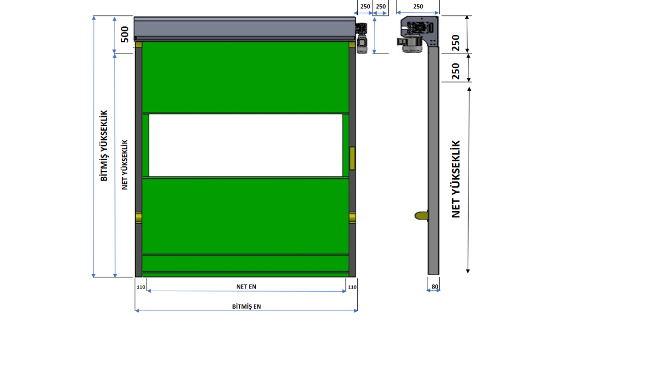Viewport: 660px width, 371px height.
Task: Click the tall yellow control box on right frame
Action: pyautogui.click(x=352, y=158)
